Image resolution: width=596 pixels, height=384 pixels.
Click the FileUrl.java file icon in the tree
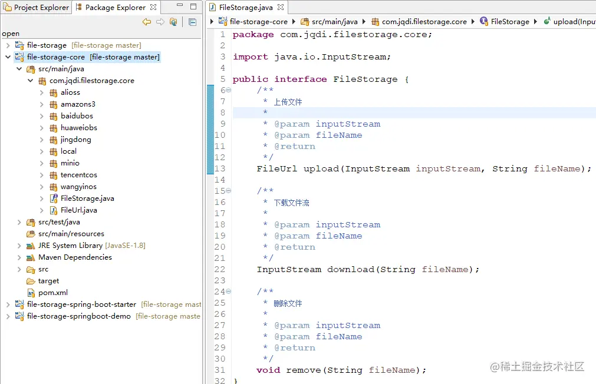coord(54,210)
